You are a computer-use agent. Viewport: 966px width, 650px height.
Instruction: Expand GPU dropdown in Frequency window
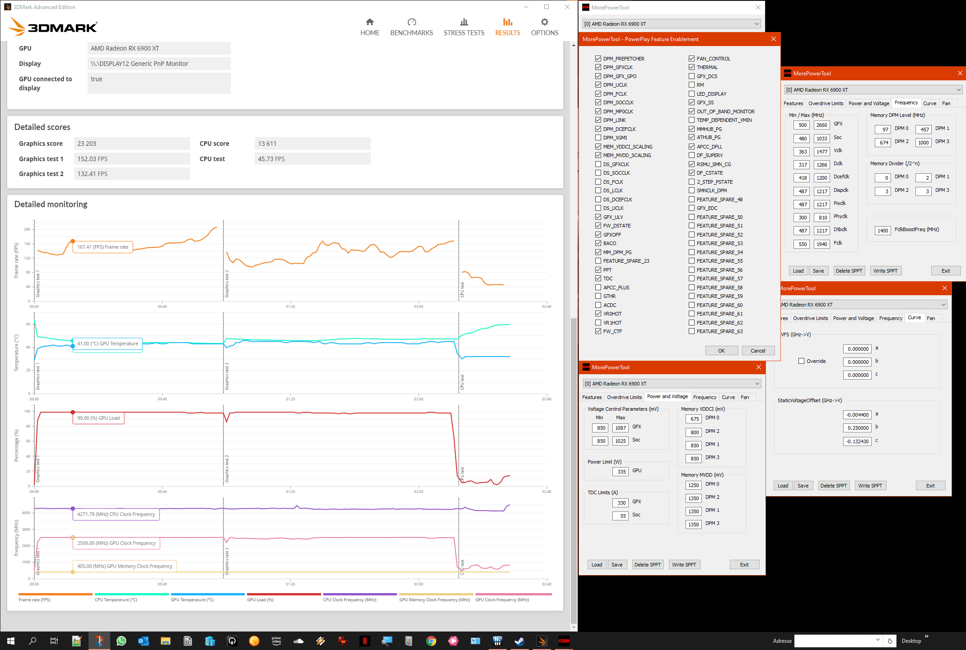coord(958,90)
